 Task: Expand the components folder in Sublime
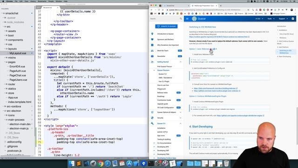(5, 40)
